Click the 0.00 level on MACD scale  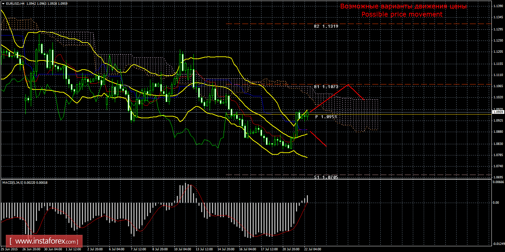click(x=495, y=203)
